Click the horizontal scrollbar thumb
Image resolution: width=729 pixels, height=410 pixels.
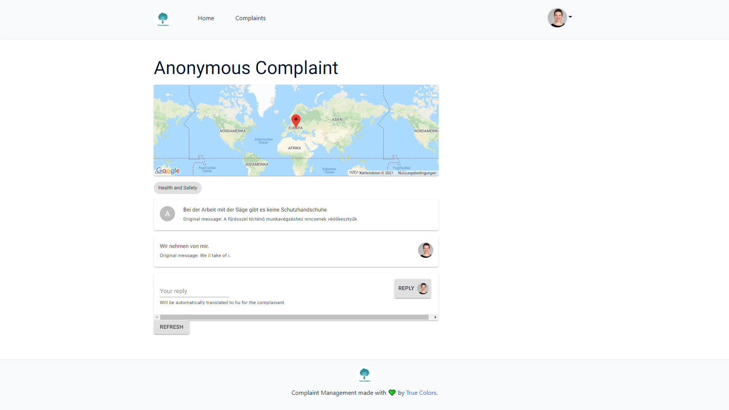(294, 317)
